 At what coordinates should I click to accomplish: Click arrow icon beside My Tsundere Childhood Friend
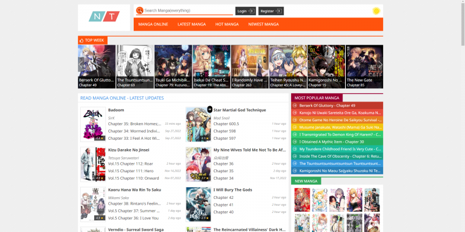tap(295, 149)
